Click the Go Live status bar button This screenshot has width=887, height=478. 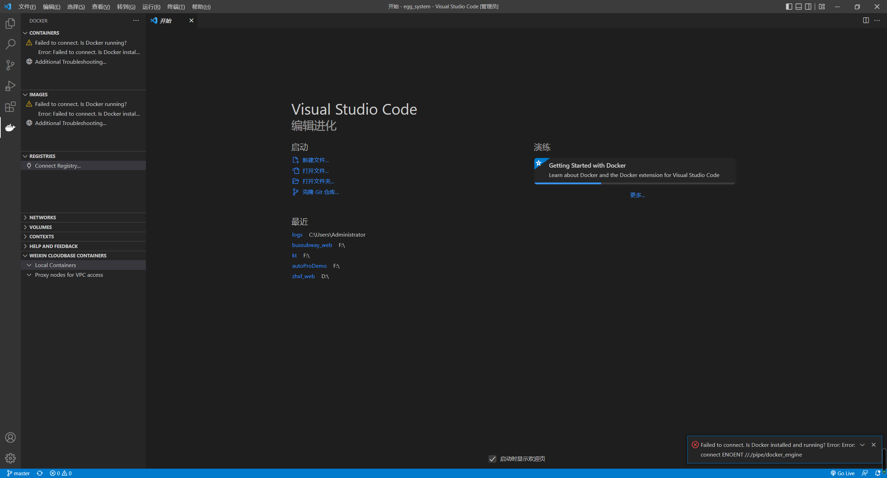tap(843, 473)
